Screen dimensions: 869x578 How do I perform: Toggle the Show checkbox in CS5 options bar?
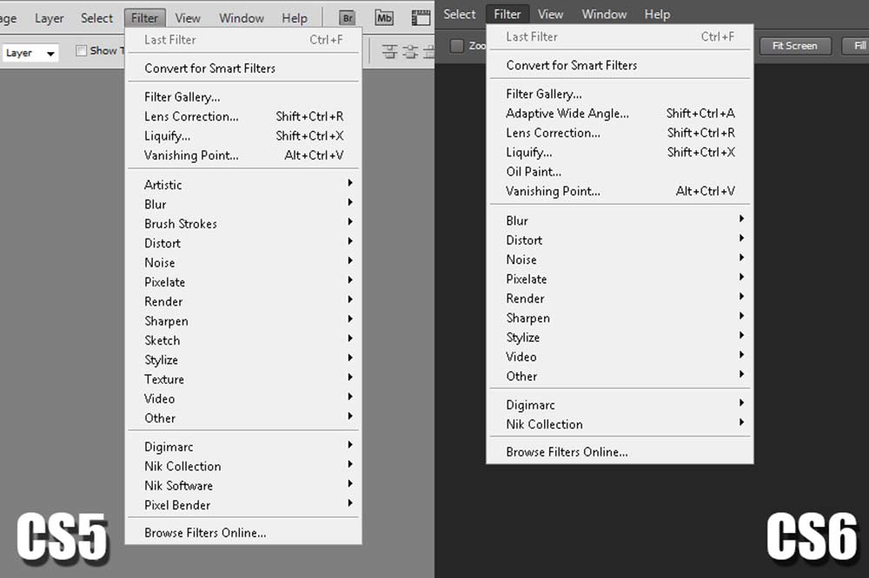pos(82,51)
